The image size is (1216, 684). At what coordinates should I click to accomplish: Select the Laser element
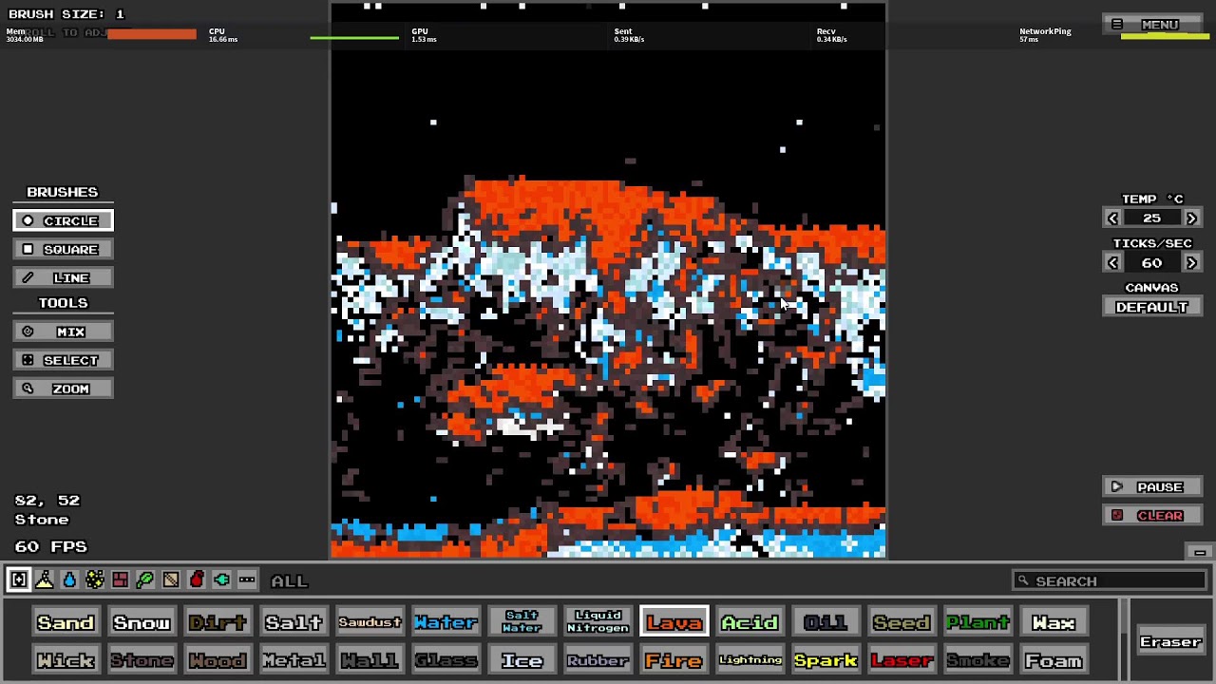pyautogui.click(x=902, y=660)
